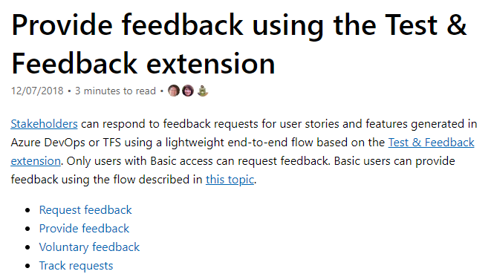Click the heading line Feedback extension

pyautogui.click(x=143, y=63)
